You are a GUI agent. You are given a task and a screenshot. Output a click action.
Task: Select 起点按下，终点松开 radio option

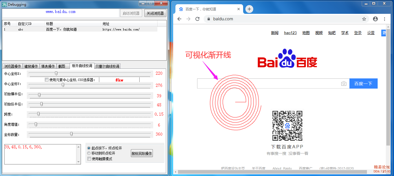tap(89, 148)
